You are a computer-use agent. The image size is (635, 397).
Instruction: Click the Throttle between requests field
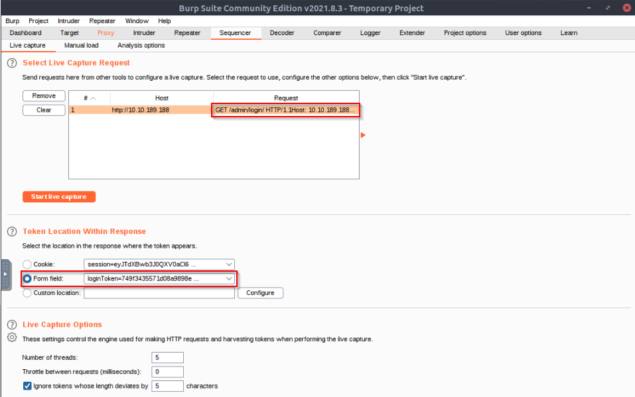coord(167,372)
